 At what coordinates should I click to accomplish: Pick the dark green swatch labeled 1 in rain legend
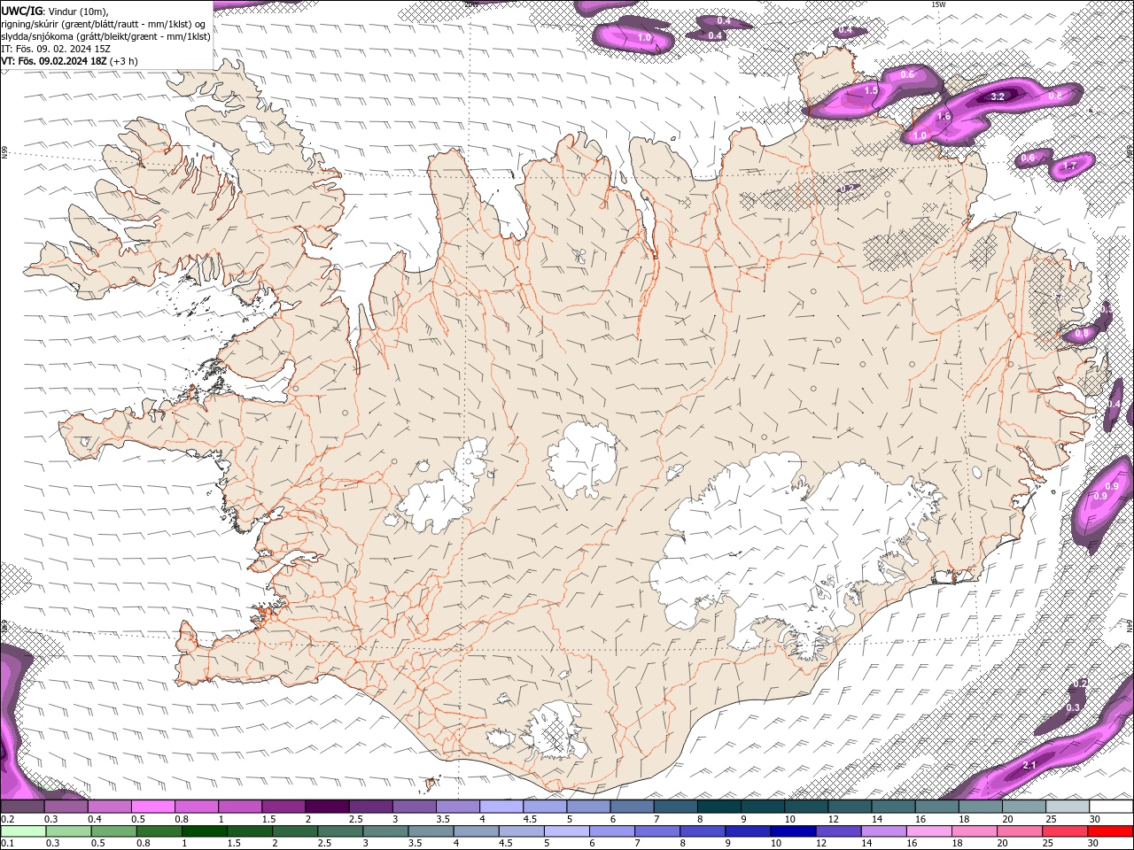[204, 831]
